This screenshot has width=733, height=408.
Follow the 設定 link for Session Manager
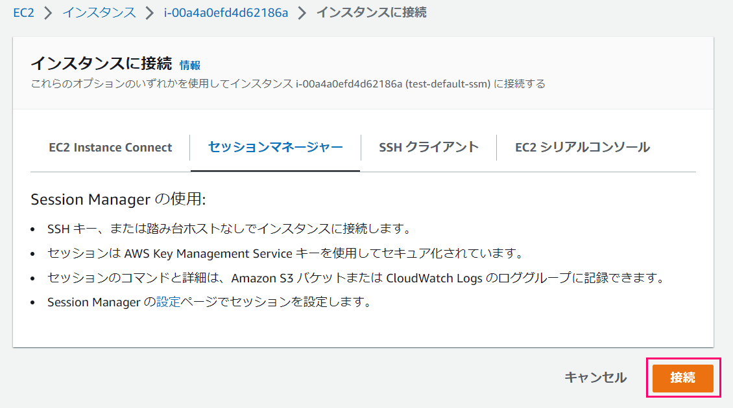coord(168,302)
